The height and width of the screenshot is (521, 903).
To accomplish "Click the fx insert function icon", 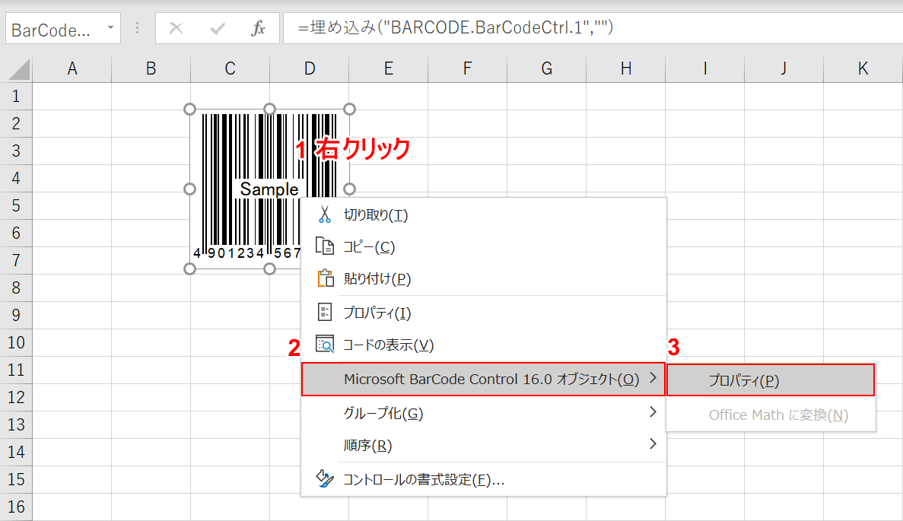I will pos(259,28).
